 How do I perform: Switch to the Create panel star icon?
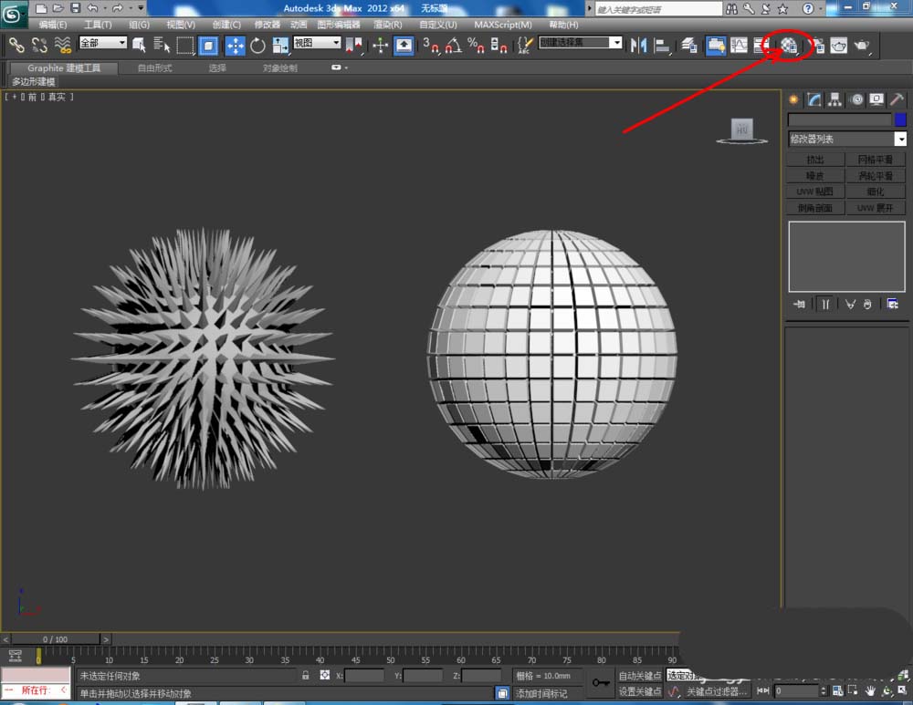click(792, 99)
